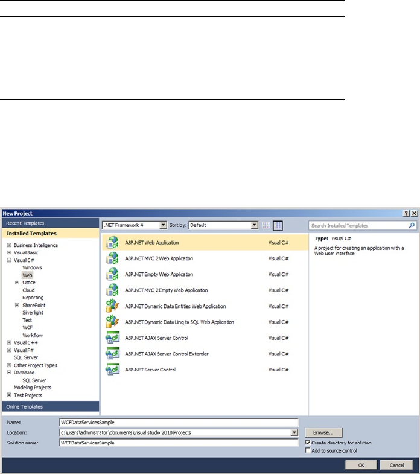Click the ASP.NET Server Control icon
The image size is (420, 474).
tap(112, 370)
